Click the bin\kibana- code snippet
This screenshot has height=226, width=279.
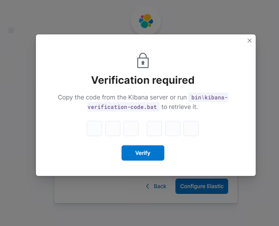(208, 98)
